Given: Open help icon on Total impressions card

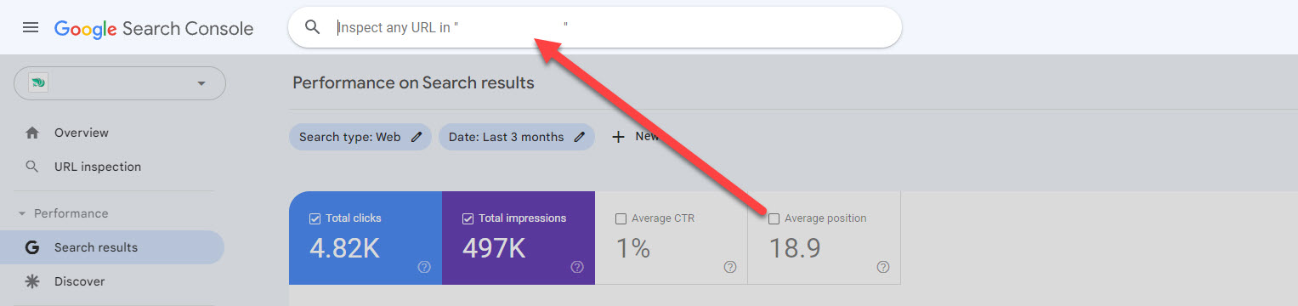Looking at the screenshot, I should pos(577,267).
